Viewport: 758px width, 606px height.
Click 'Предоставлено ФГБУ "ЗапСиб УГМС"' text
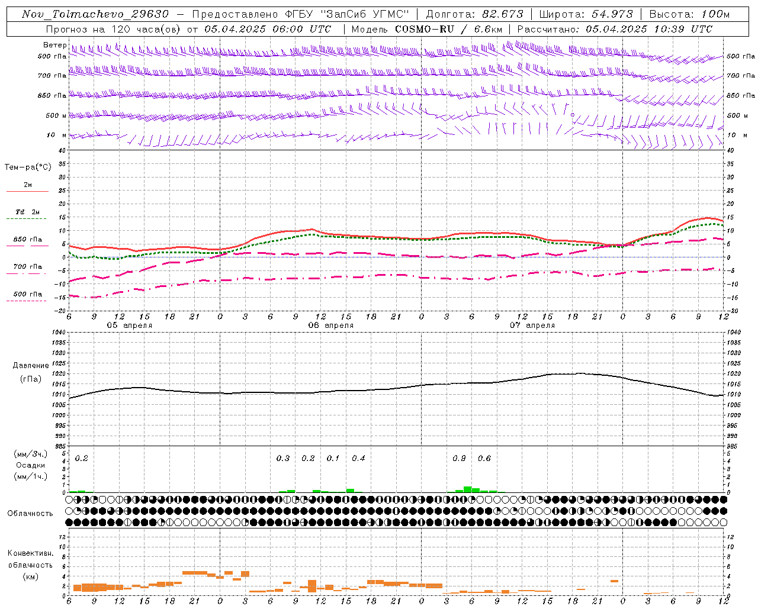coord(301,14)
